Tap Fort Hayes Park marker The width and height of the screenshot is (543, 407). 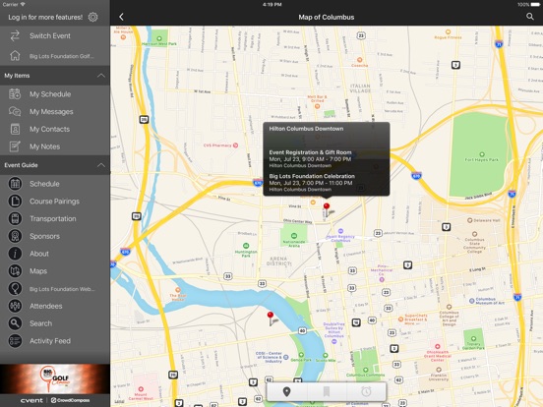[482, 154]
